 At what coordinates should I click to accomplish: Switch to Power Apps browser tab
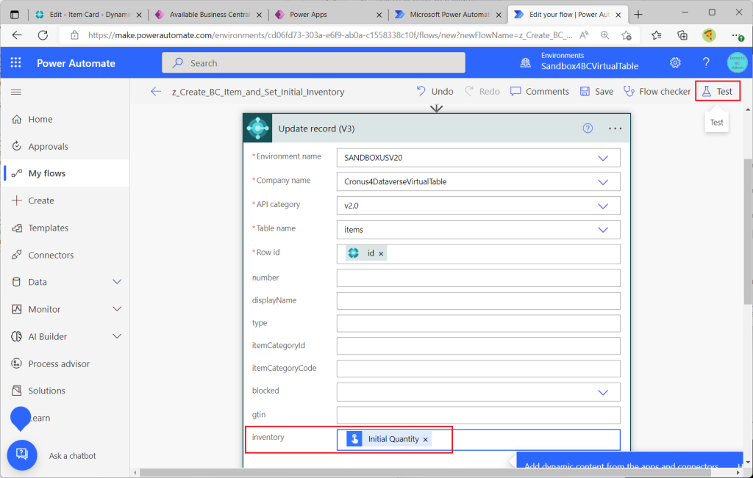point(328,15)
